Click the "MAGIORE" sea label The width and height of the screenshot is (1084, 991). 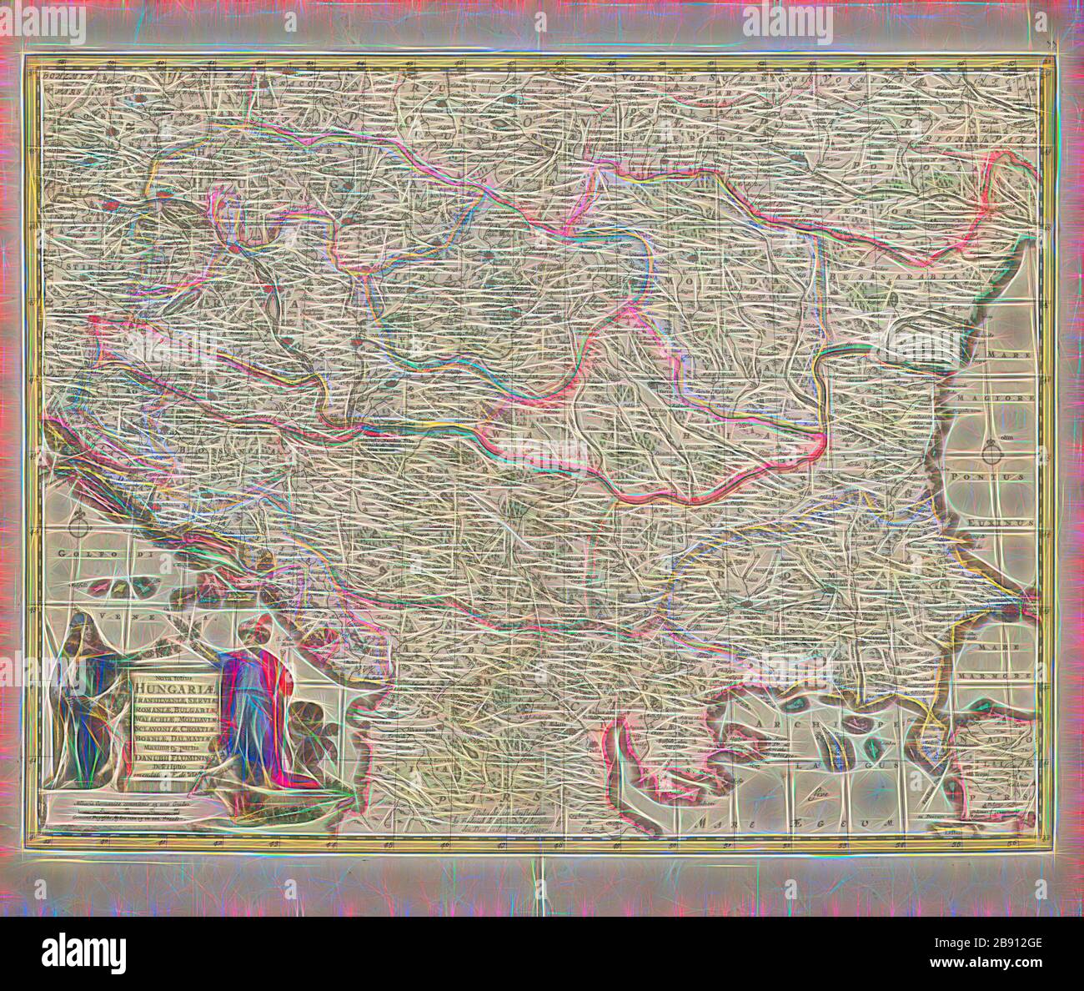click(x=996, y=398)
